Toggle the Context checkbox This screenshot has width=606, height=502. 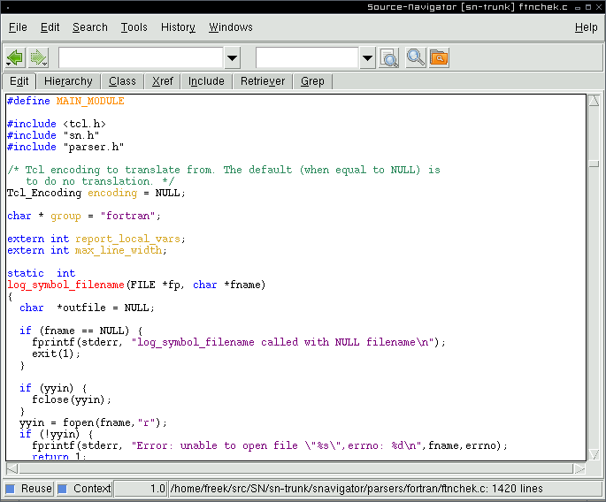click(x=63, y=489)
